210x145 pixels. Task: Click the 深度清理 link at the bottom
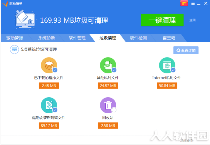pos(186,141)
